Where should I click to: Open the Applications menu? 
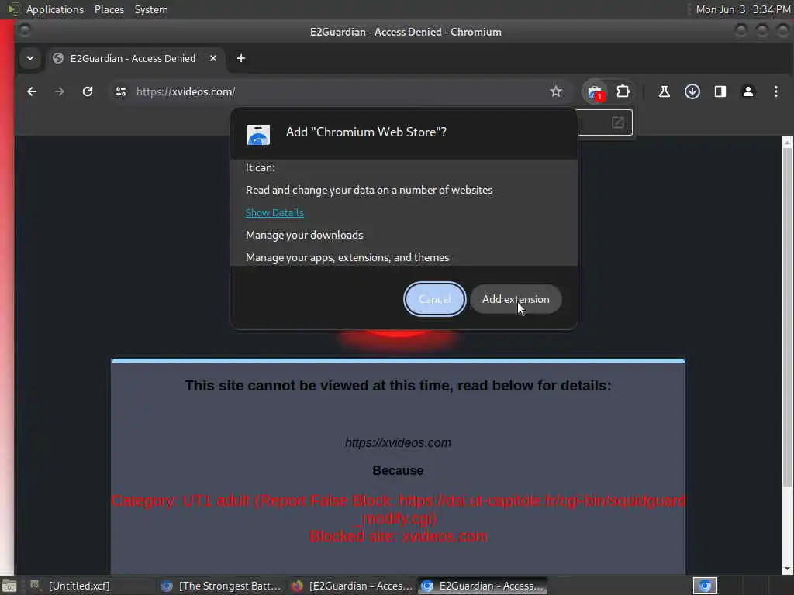(x=55, y=9)
